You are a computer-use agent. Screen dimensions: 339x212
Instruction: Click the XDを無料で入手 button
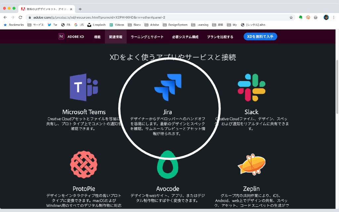260,36
